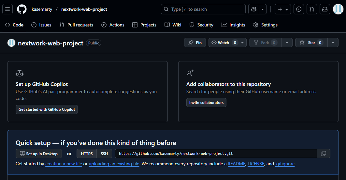Expand the Star lists dropdown arrow
The height and width of the screenshot is (180, 346).
click(x=333, y=43)
